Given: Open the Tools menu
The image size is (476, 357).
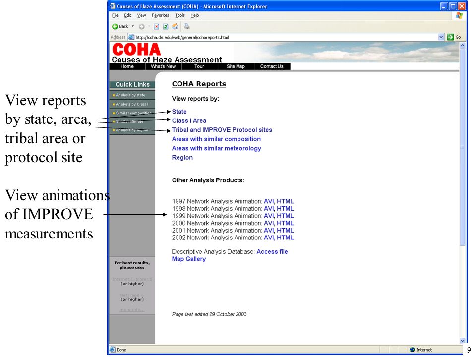Looking at the screenshot, I should pyautogui.click(x=179, y=15).
